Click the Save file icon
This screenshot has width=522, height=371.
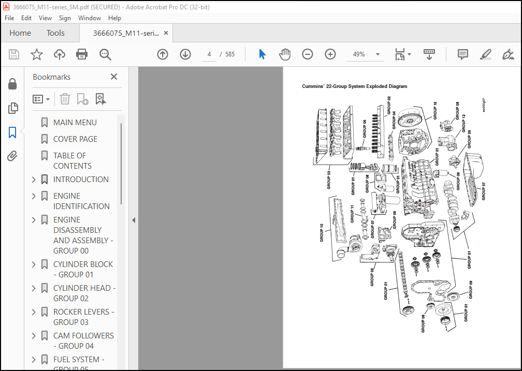[14, 54]
